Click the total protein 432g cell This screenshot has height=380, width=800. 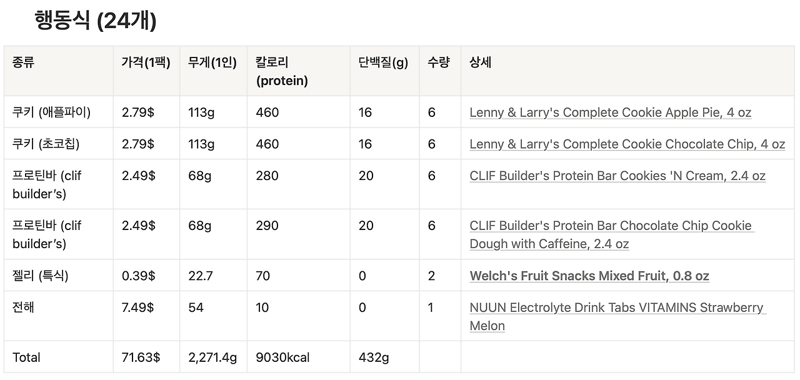pos(384,357)
